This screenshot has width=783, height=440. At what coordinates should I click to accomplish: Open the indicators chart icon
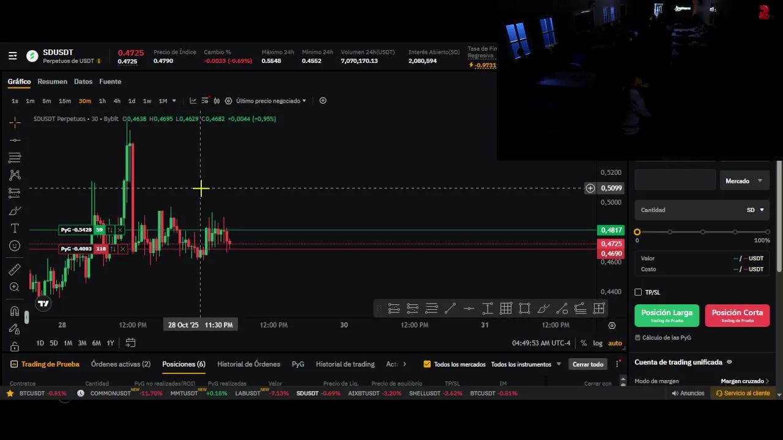[193, 101]
